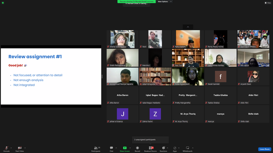Select the Zahra Fachri Z avatar tile
The image size is (273, 153).
pos(155,114)
